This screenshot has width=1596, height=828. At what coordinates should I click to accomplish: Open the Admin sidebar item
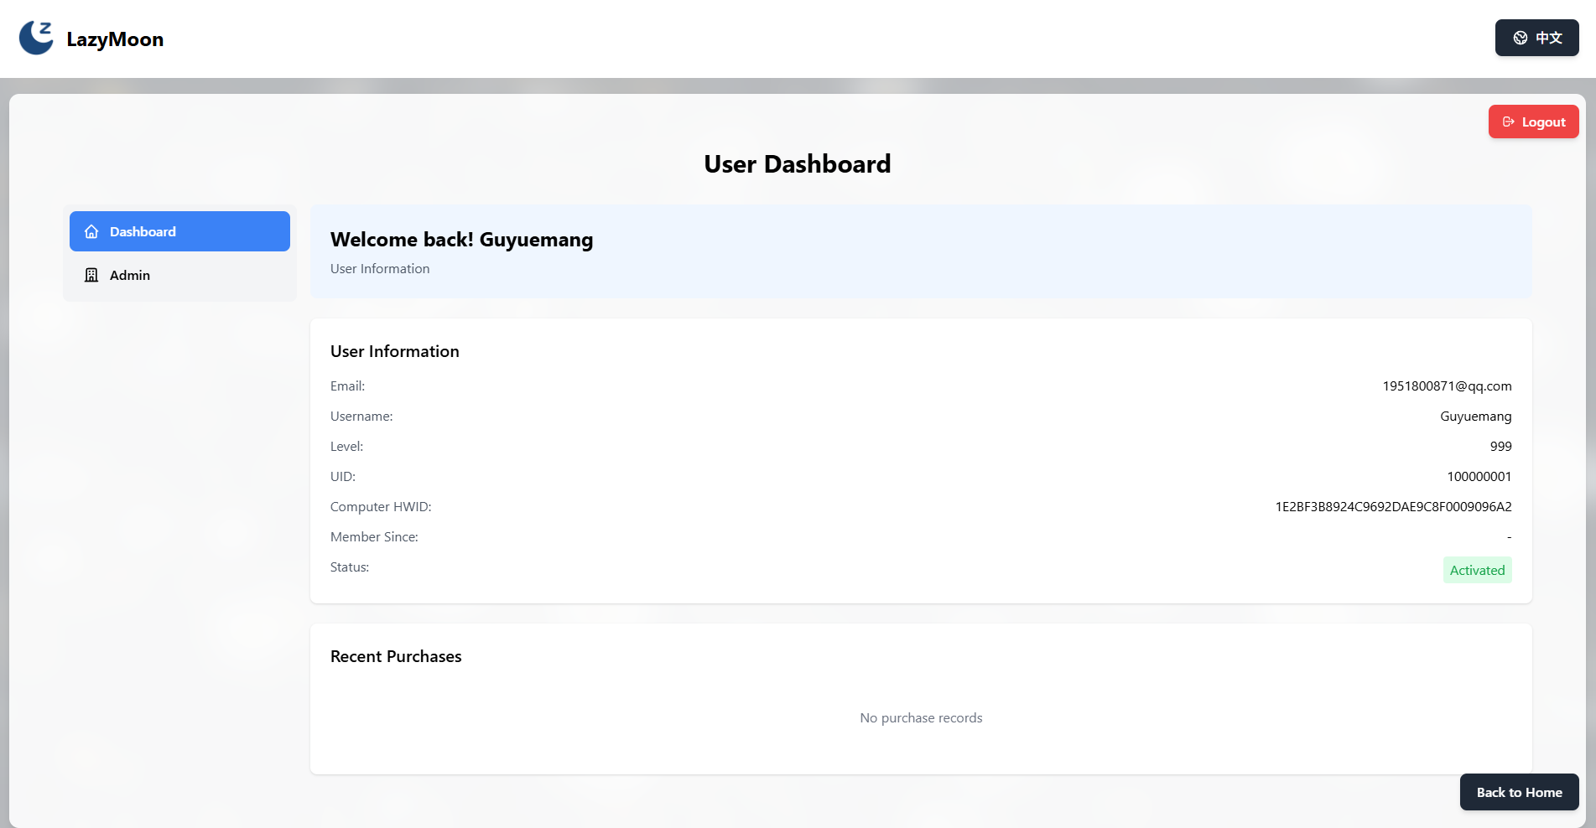(130, 276)
